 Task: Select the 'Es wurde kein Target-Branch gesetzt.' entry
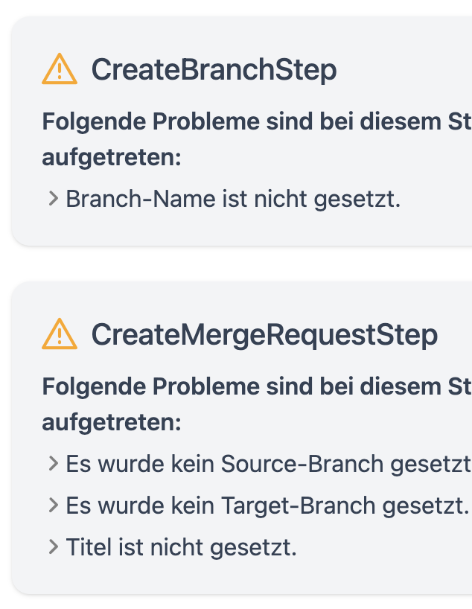(x=268, y=506)
